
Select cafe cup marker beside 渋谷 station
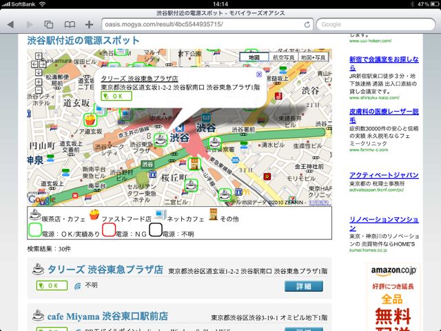tap(161, 139)
